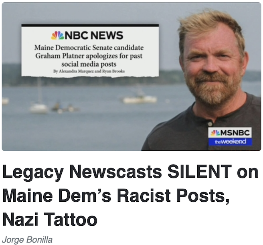Click the NBC peacock logo icon

(x=58, y=35)
